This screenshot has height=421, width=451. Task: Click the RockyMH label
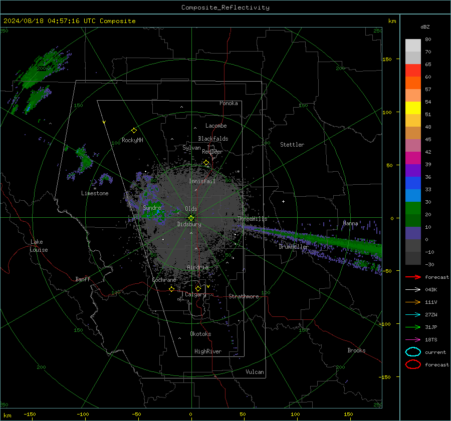click(x=132, y=140)
